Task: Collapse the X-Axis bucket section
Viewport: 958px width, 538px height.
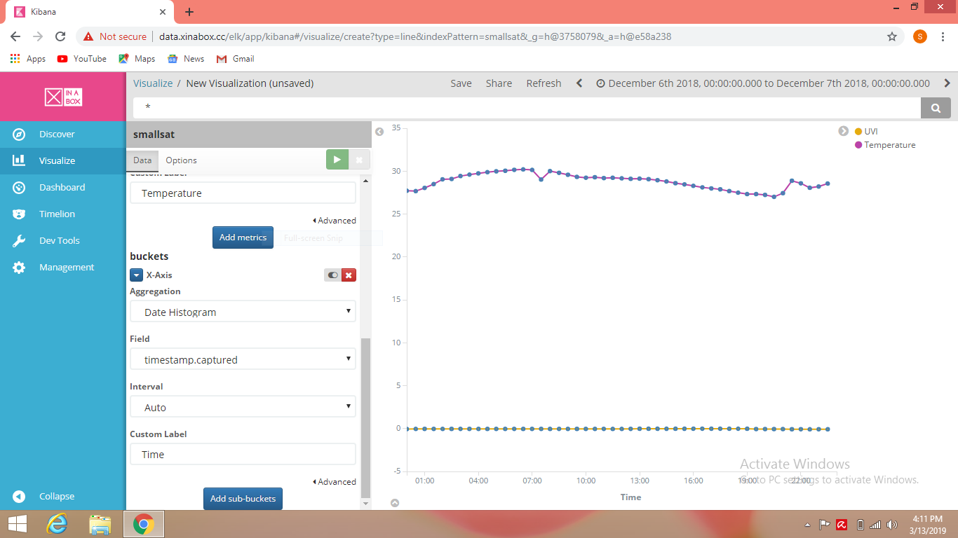Action: pos(137,275)
